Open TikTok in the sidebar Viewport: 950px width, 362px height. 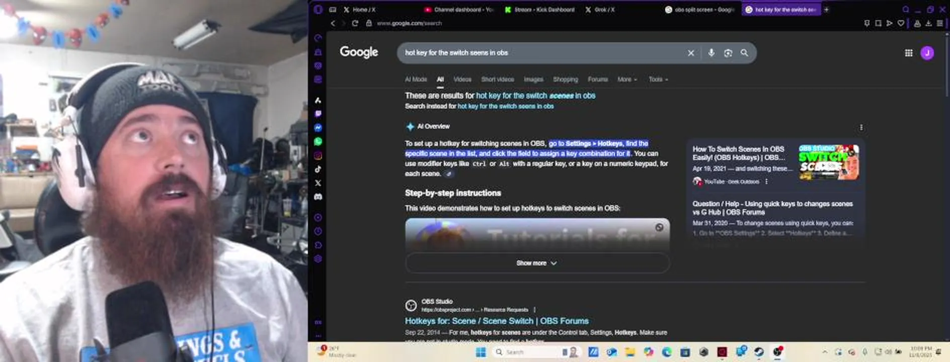coord(318,169)
